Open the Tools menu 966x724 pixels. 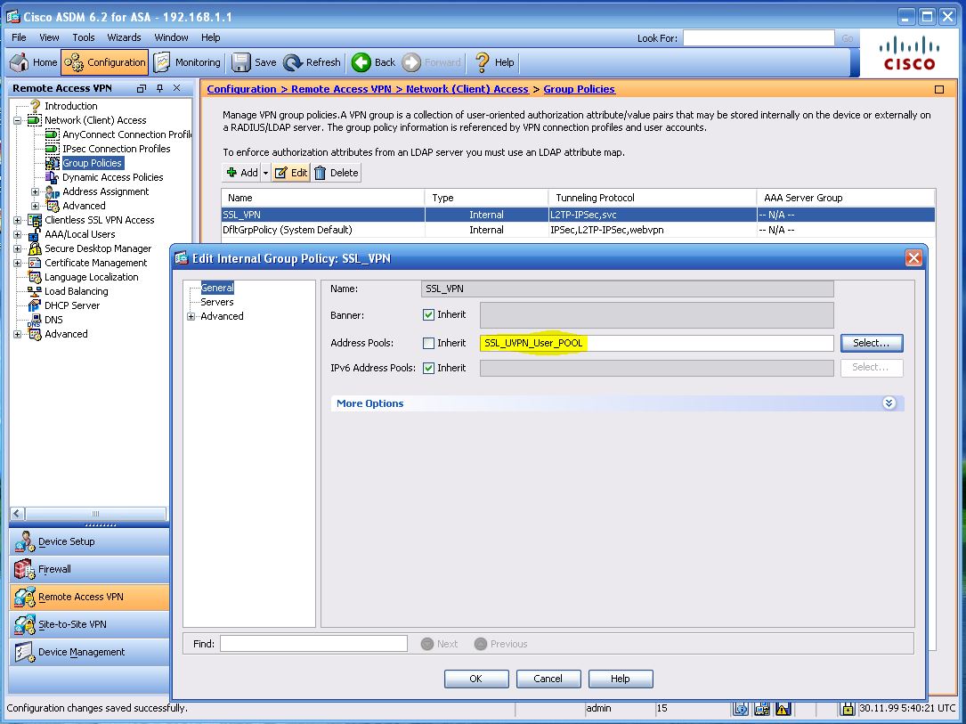pos(83,37)
